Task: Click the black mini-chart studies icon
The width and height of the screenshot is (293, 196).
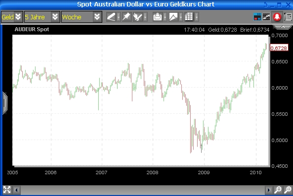Action: pyautogui.click(x=266, y=17)
